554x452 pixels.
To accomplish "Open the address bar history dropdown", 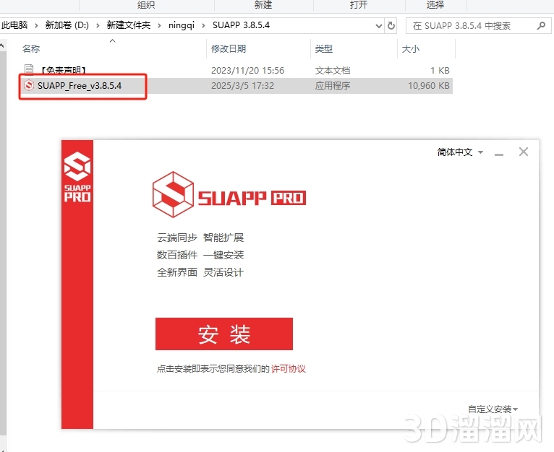I will [x=379, y=26].
